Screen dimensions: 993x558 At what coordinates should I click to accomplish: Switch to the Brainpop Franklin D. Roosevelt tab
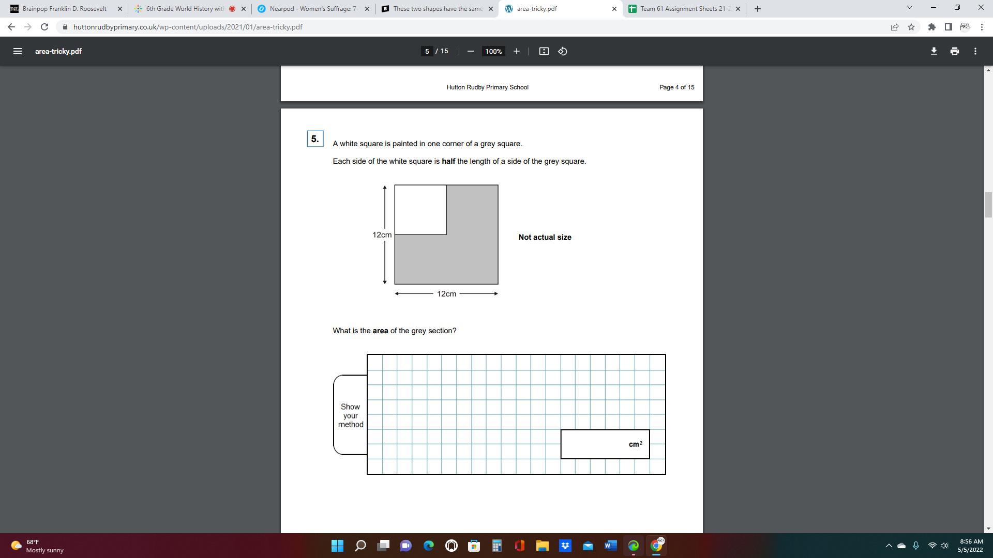pos(65,9)
